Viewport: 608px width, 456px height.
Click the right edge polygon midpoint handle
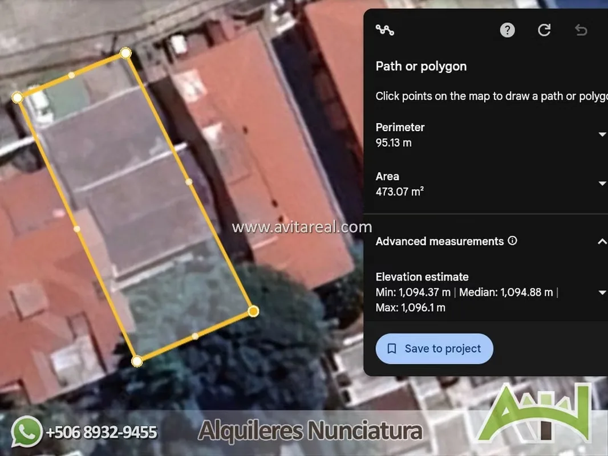[x=189, y=182]
